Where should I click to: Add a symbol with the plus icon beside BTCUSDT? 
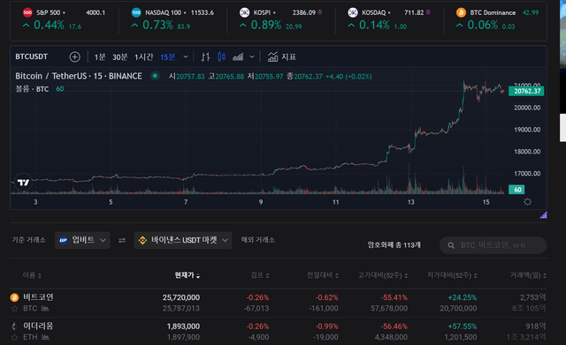point(74,56)
